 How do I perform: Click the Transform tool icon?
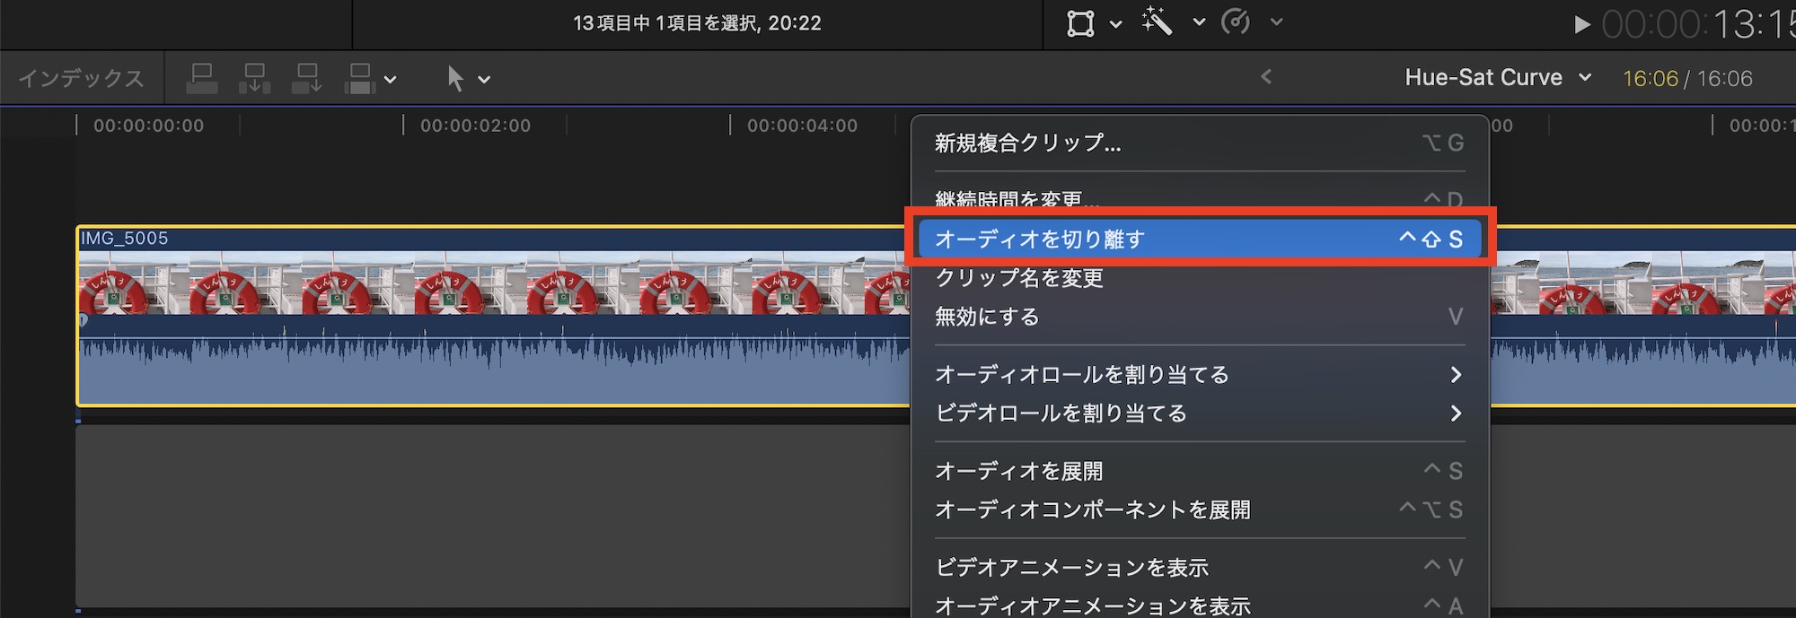(1080, 23)
